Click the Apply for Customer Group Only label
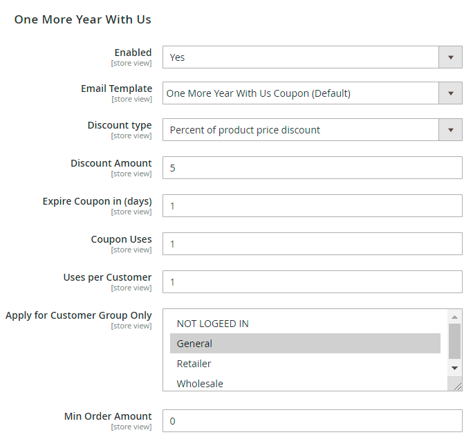Viewport: 473px width, 446px height. point(78,315)
